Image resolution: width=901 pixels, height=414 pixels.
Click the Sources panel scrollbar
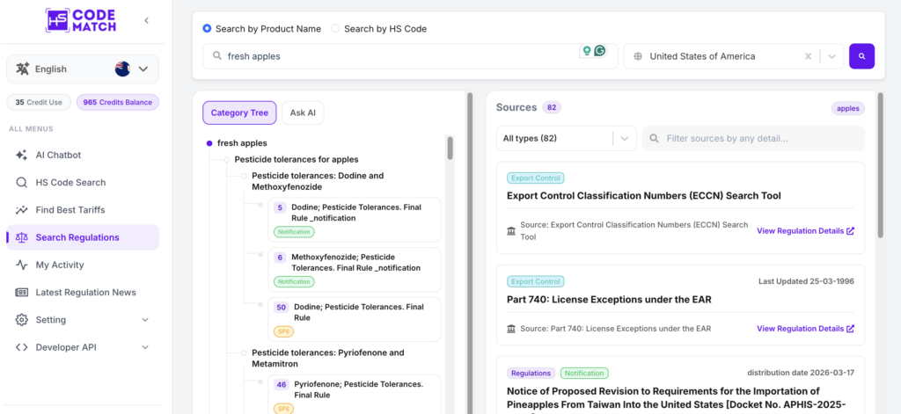880,164
